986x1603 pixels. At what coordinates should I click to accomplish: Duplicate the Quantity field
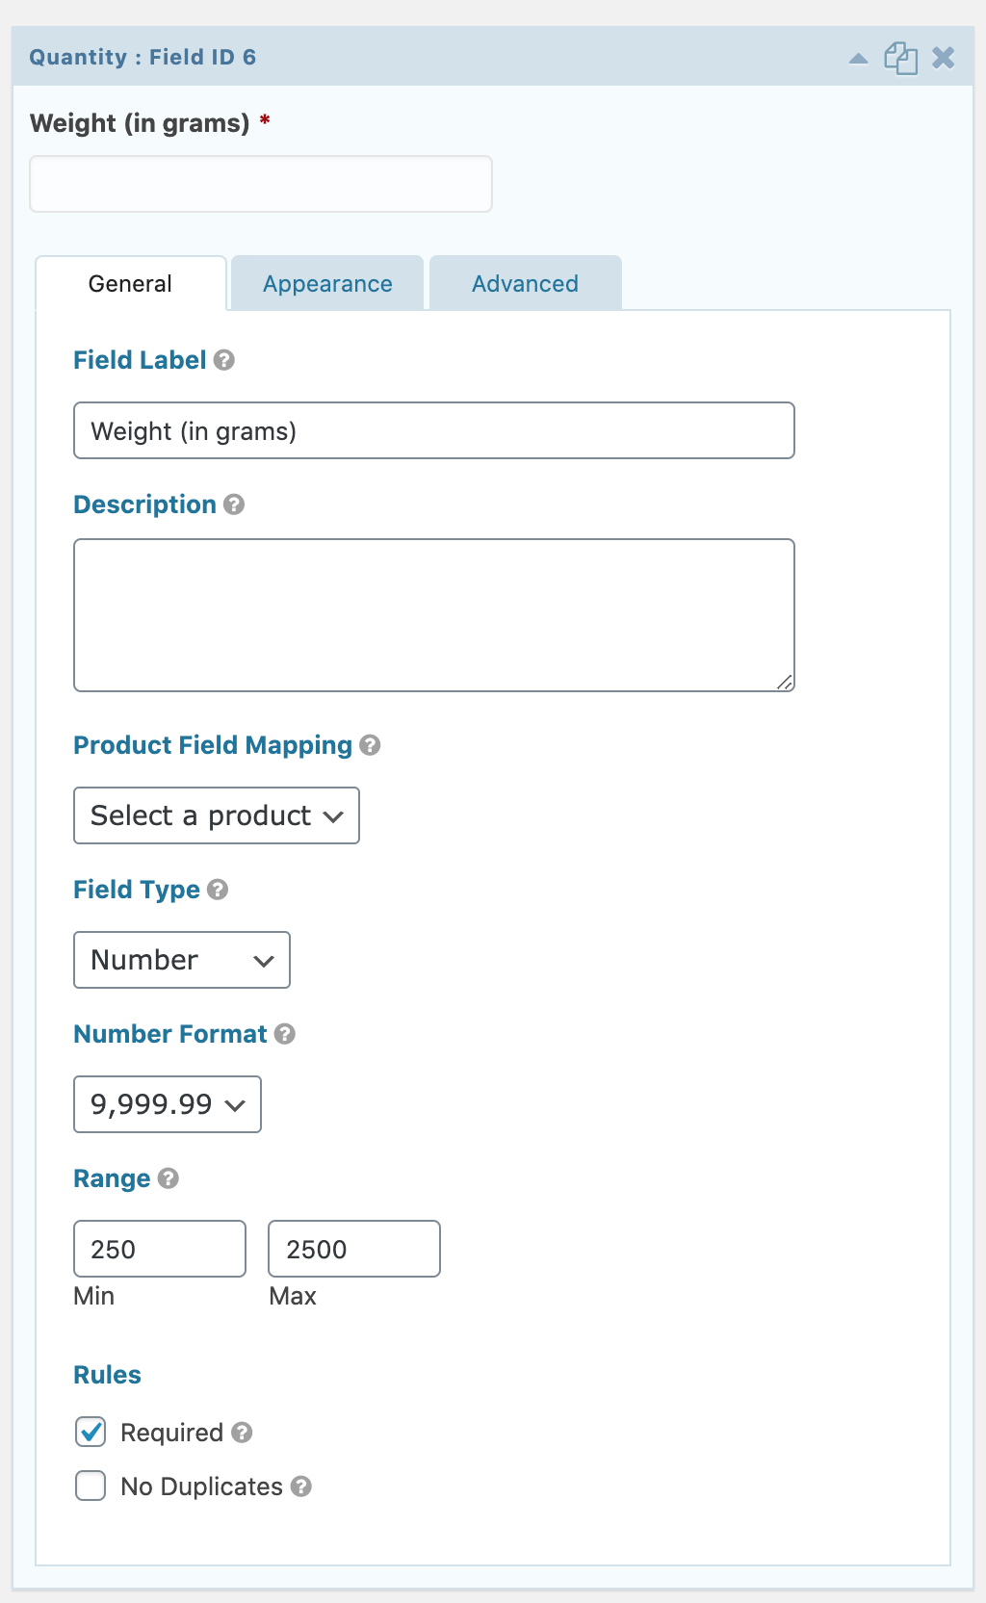[901, 57]
